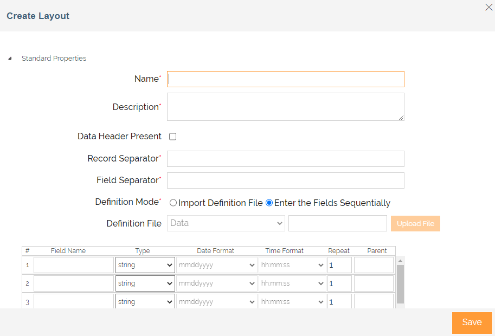
Task: Open Time Format dropdown in row 1
Action: (x=292, y=265)
